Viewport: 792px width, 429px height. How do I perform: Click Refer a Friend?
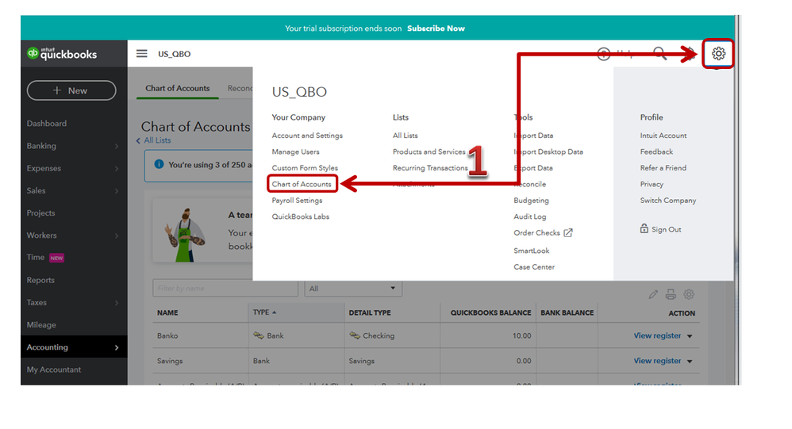point(663,167)
